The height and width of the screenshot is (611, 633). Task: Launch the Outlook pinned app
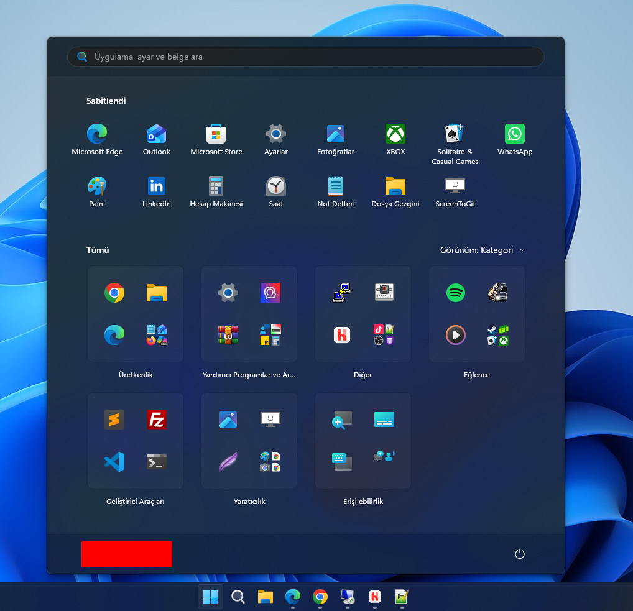(x=157, y=140)
